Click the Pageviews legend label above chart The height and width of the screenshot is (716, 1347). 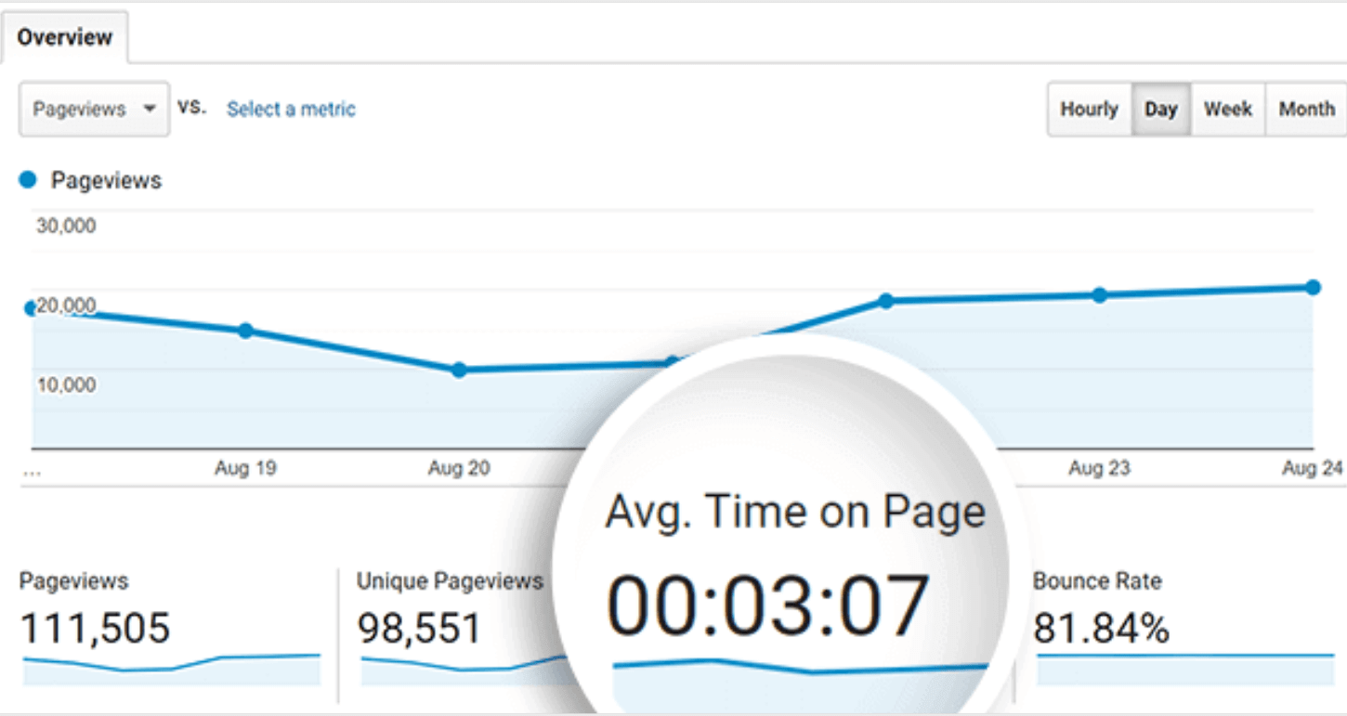pyautogui.click(x=106, y=180)
